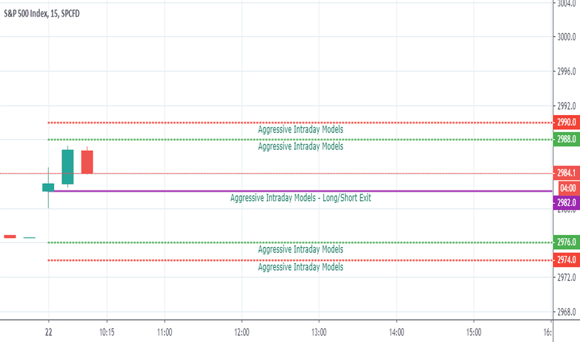Select Aggressive Intraday Models label under 2990.0 line
Viewport: 580px width, 342px height.
(301, 129)
